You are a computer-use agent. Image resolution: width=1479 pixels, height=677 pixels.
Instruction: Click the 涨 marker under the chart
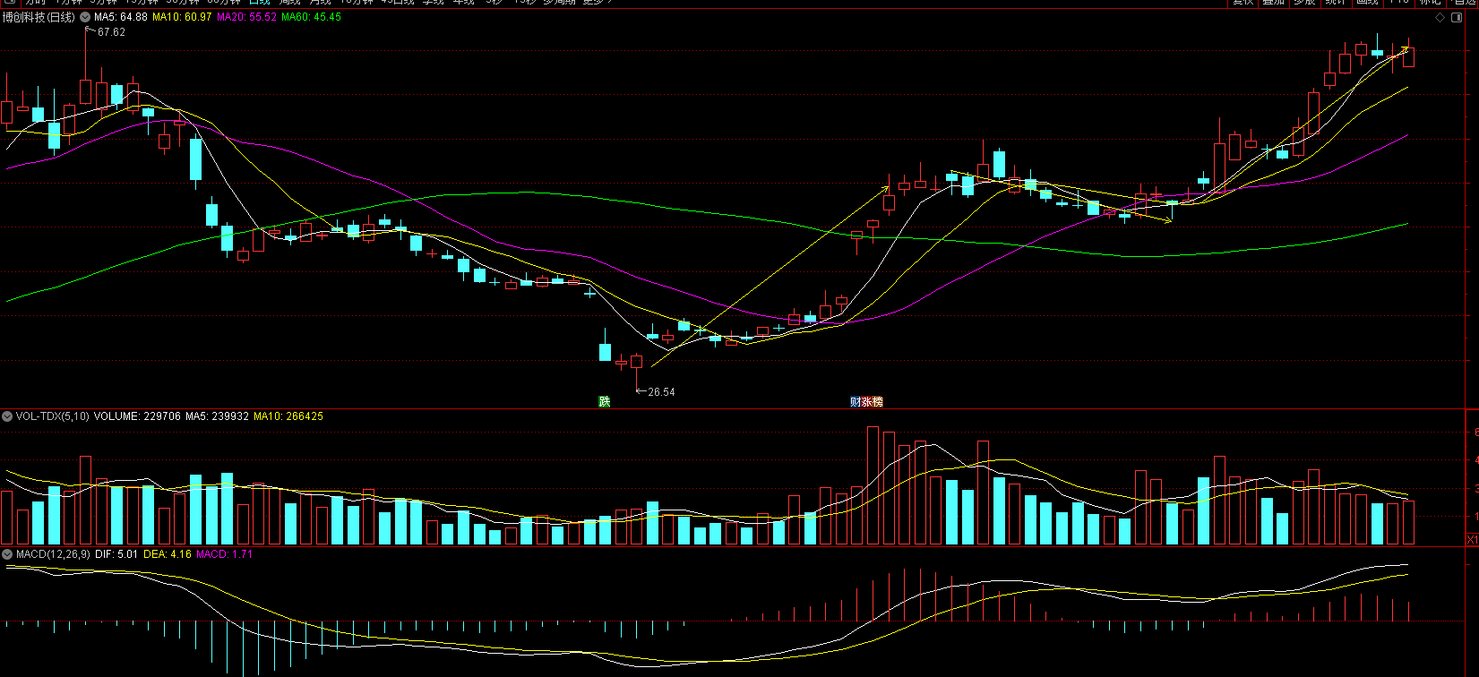pyautogui.click(x=866, y=402)
